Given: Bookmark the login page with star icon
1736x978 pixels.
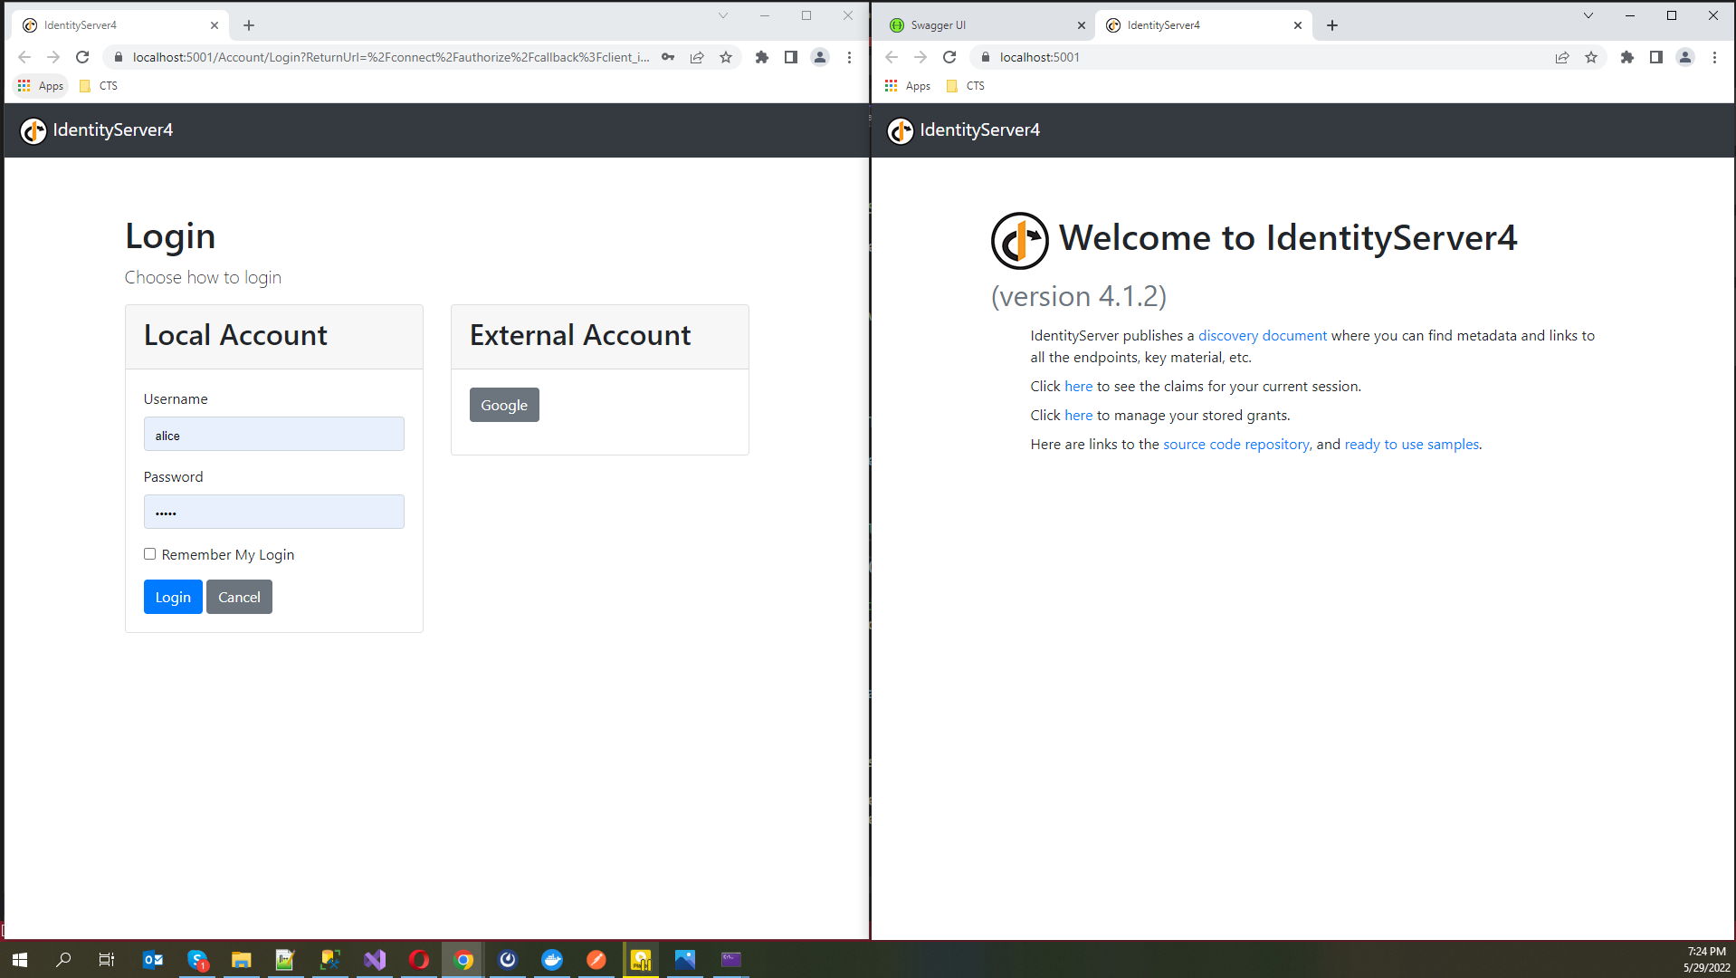Looking at the screenshot, I should [726, 57].
